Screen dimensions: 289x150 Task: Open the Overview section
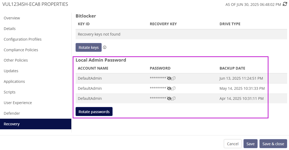tap(12, 18)
